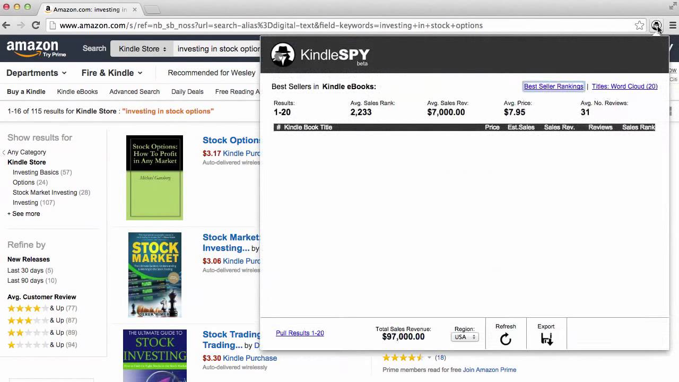Open the Best Seller Rankings view
Viewport: 679px width, 382px height.
click(553, 86)
